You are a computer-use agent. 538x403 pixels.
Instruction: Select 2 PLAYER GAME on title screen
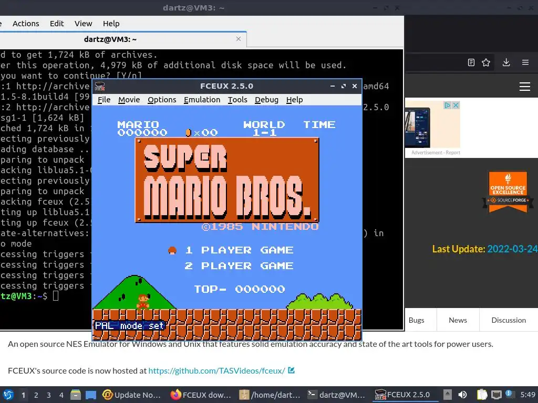click(239, 266)
